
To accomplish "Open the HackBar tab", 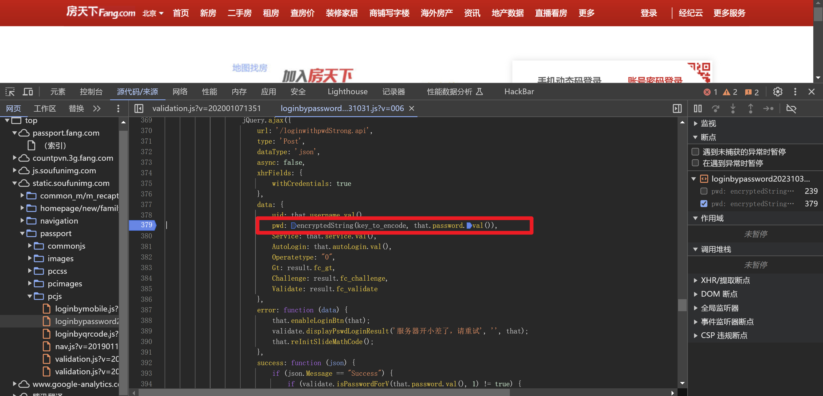I will [x=519, y=92].
